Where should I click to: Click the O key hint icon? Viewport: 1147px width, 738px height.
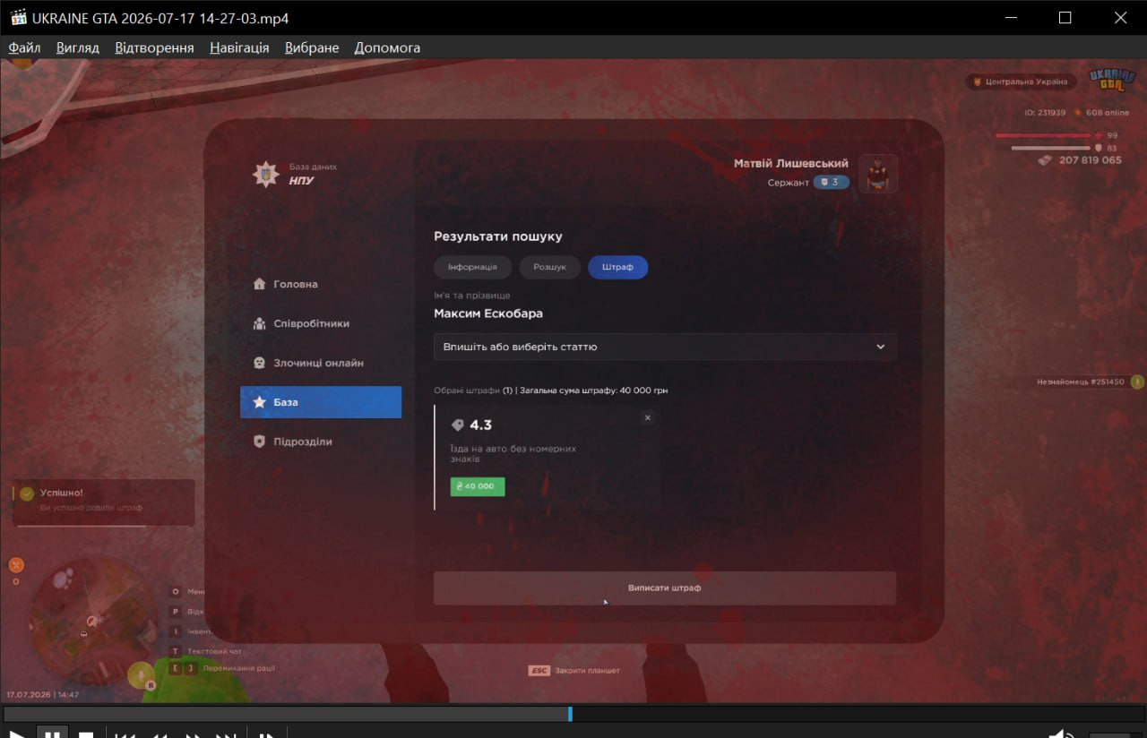tap(176, 592)
